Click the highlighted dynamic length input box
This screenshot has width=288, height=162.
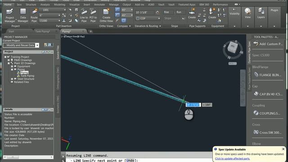tap(193, 105)
